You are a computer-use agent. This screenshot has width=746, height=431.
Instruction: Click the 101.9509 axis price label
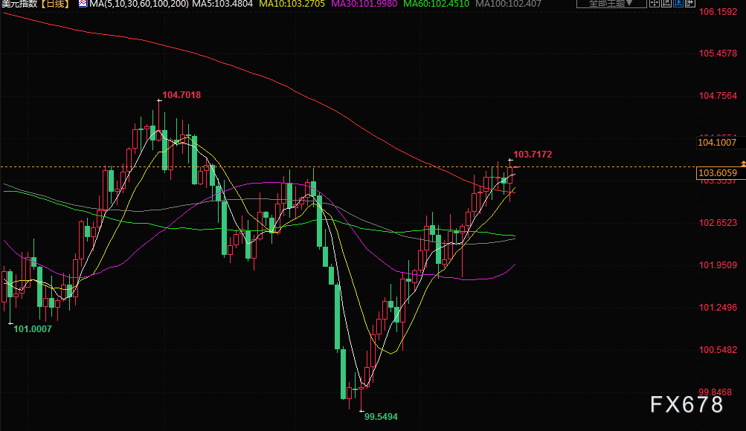tap(718, 265)
